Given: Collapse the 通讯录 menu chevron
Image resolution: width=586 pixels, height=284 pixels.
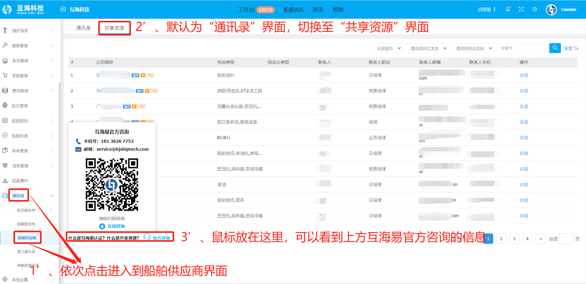Looking at the screenshot, I should [x=52, y=196].
